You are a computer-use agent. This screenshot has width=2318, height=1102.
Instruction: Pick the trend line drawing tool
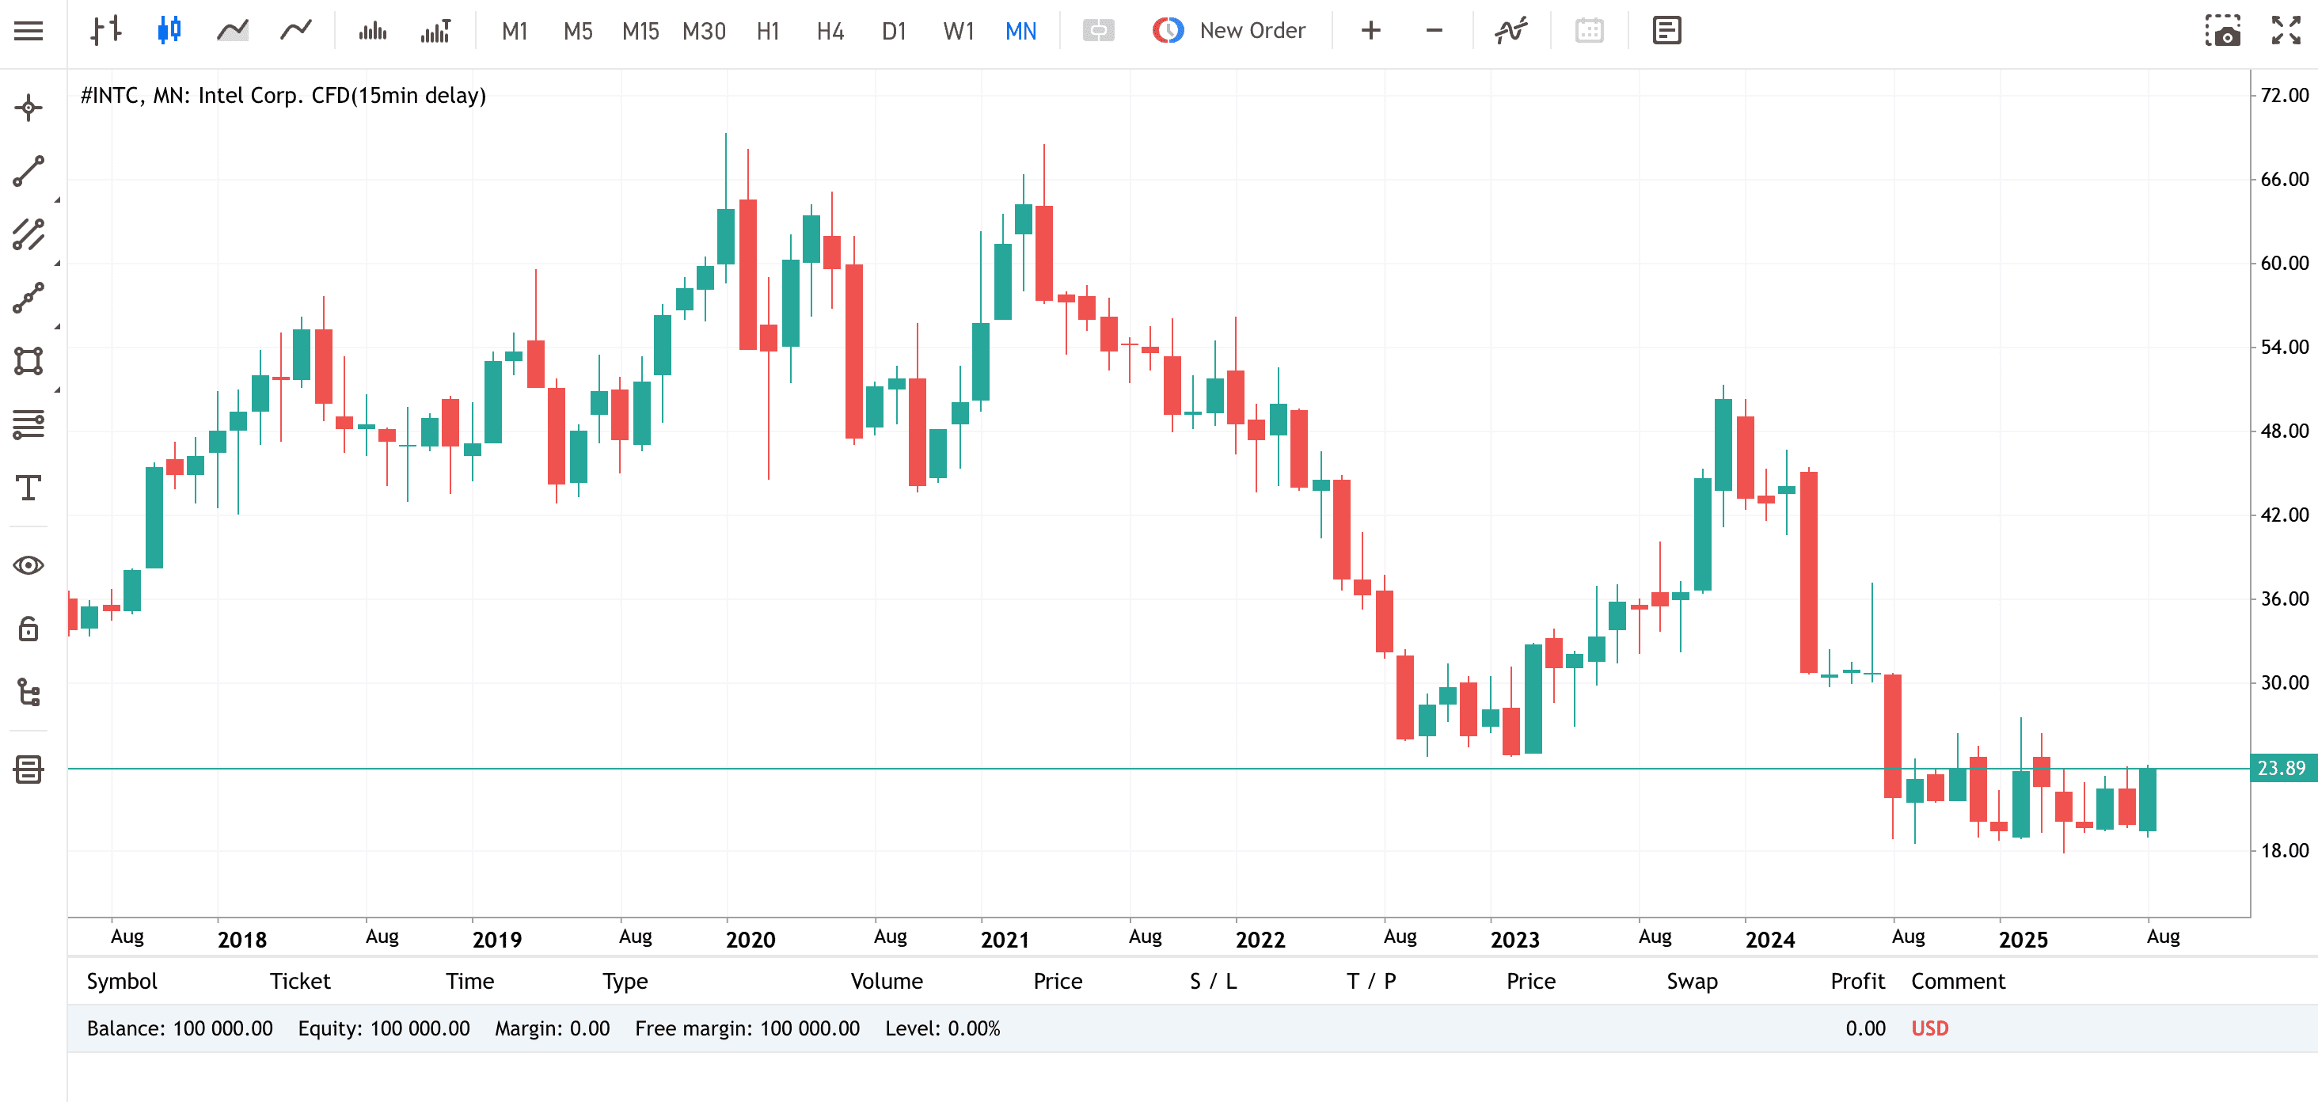click(28, 172)
